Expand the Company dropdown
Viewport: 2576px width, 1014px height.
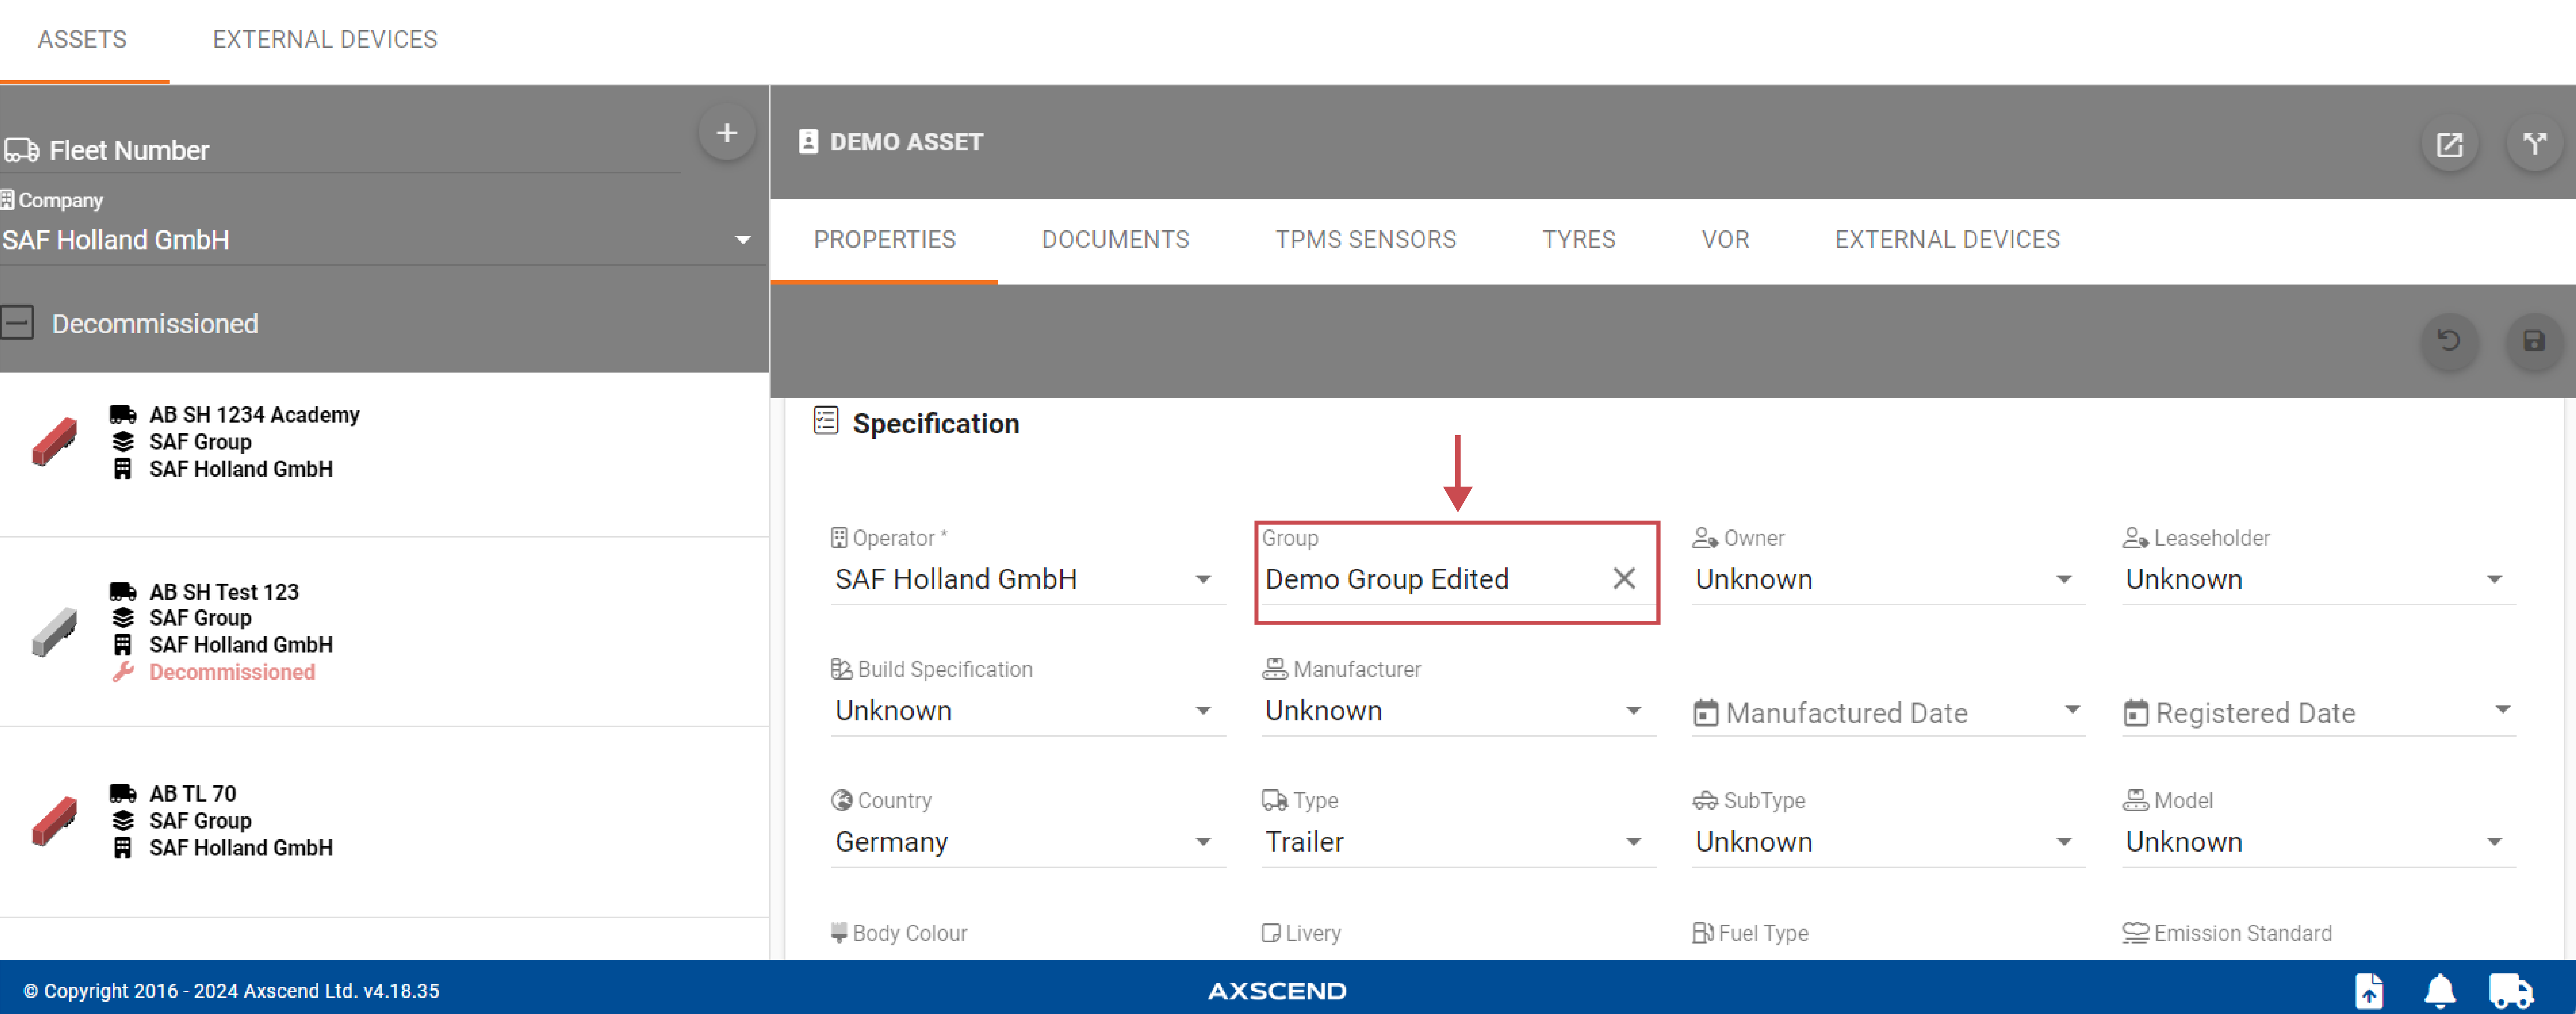pos(742,240)
